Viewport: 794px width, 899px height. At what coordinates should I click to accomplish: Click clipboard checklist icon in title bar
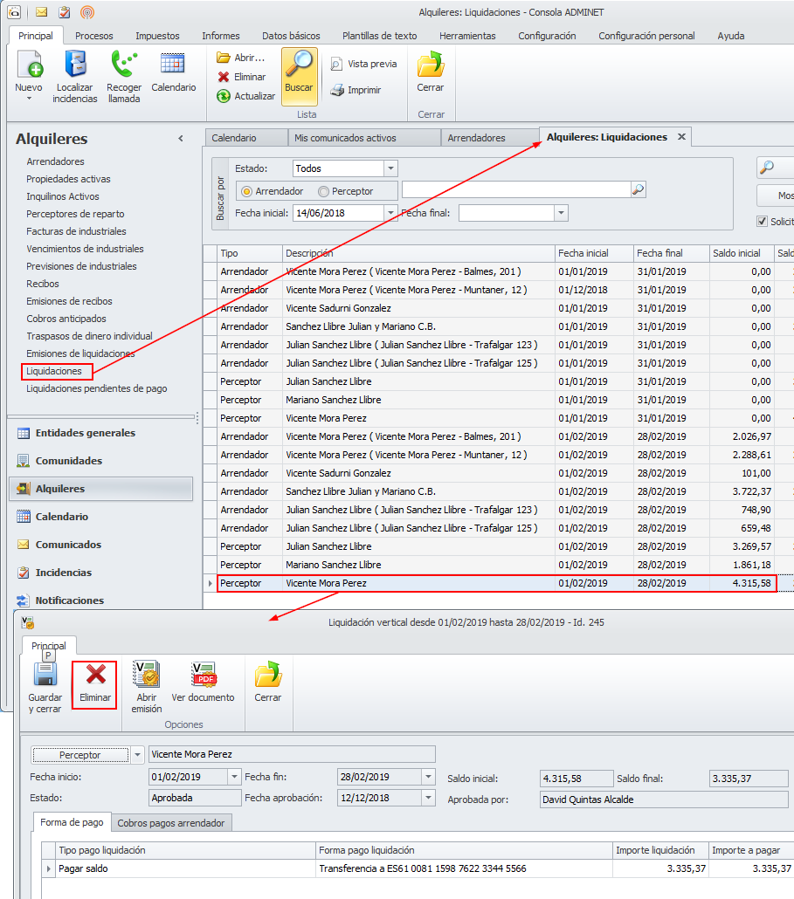pyautogui.click(x=65, y=12)
